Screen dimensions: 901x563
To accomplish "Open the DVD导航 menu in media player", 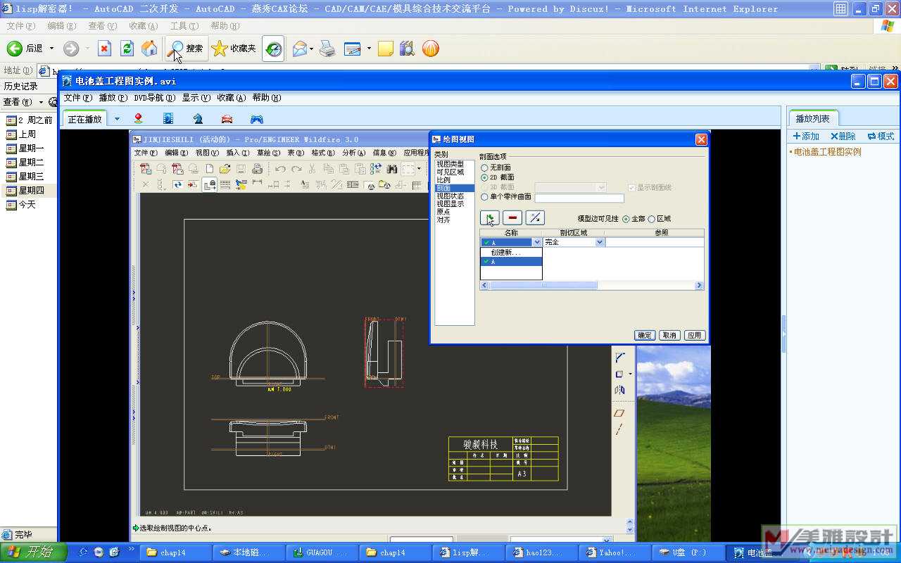I will click(154, 98).
